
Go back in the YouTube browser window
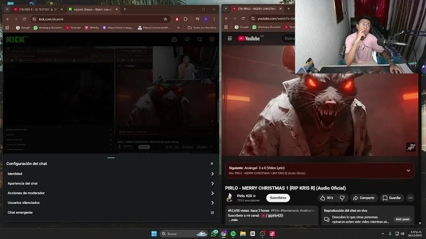click(x=226, y=19)
